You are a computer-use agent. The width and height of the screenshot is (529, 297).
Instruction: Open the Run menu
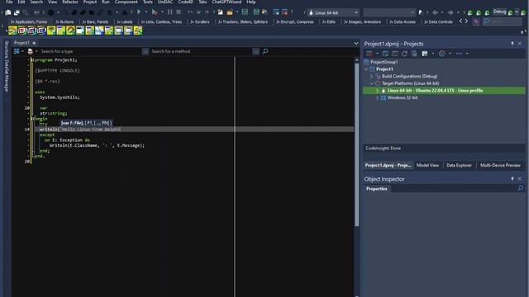point(106,2)
